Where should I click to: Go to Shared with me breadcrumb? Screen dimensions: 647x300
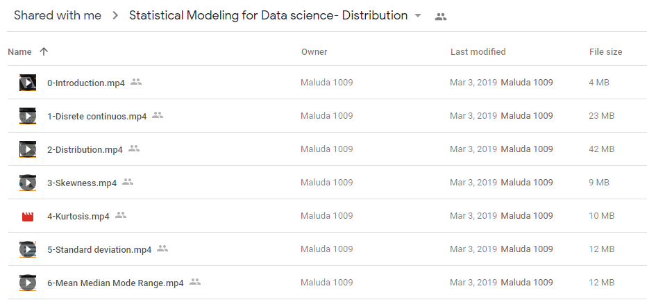click(58, 16)
